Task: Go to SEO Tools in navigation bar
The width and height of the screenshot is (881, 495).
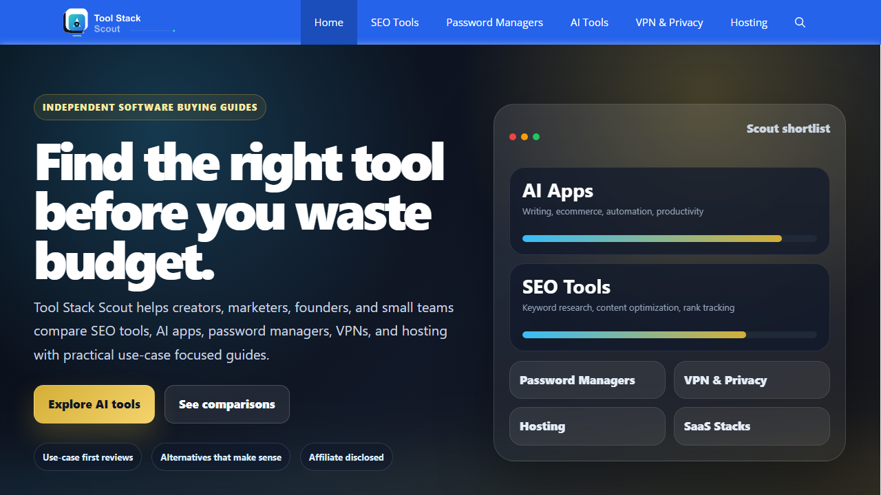Action: click(395, 22)
